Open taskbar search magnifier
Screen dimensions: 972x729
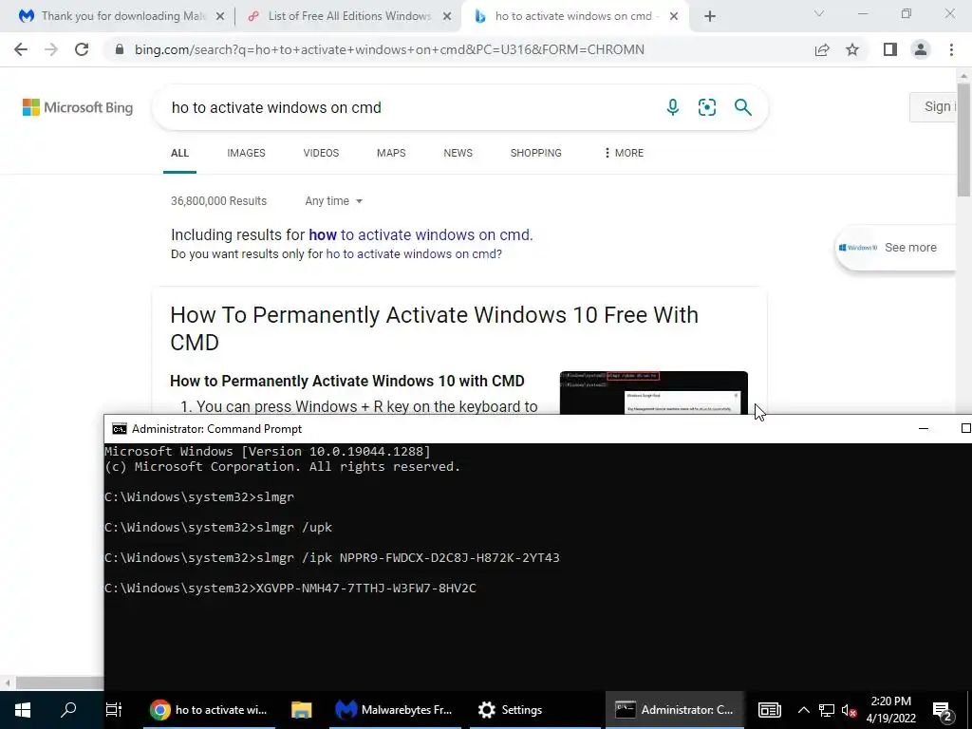click(68, 710)
